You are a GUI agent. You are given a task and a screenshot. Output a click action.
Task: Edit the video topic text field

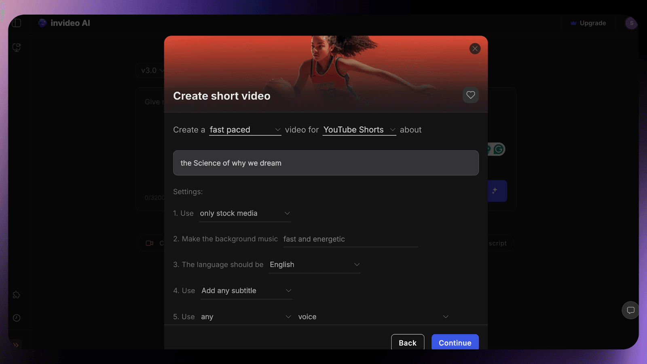326,163
